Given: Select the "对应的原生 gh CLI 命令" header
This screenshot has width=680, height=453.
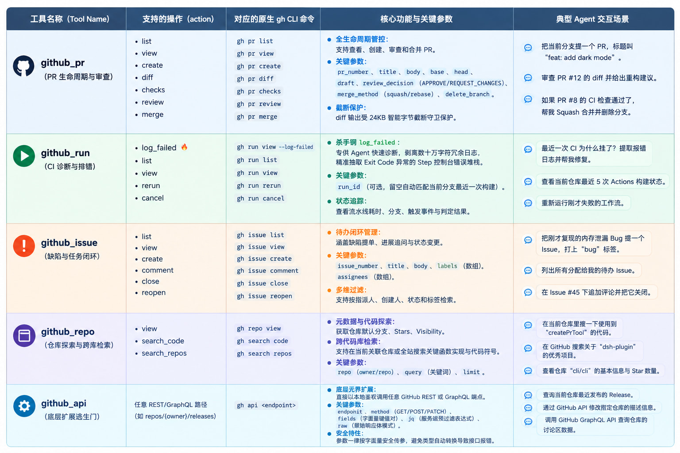Looking at the screenshot, I should tap(274, 19).
